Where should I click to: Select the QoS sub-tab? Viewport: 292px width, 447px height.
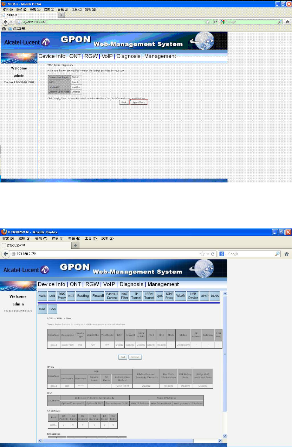click(x=160, y=296)
